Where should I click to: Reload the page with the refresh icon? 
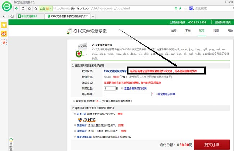pyautogui.click(x=23, y=8)
